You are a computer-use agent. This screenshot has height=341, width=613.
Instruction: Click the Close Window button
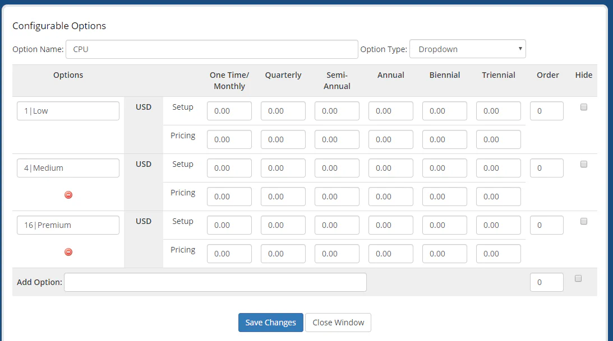[x=338, y=323]
